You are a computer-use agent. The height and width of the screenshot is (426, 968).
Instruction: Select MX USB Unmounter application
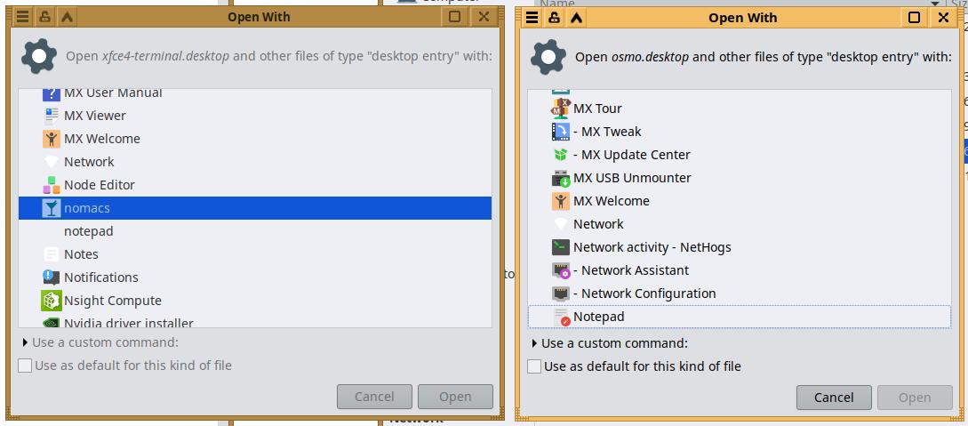[631, 178]
